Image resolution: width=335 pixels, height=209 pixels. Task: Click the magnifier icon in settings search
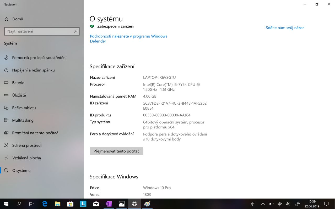point(75,31)
